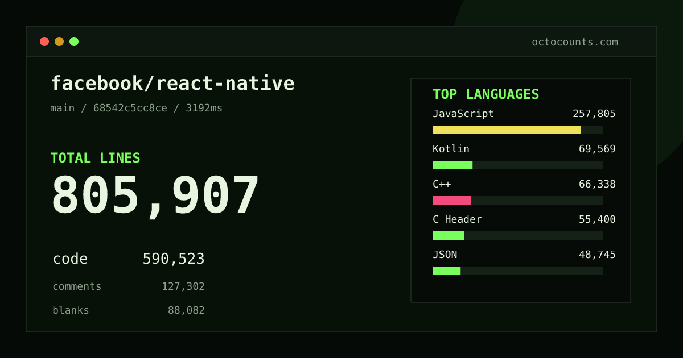This screenshot has width=683, height=358.
Task: Click the 590,523 code count
Action: (x=174, y=259)
